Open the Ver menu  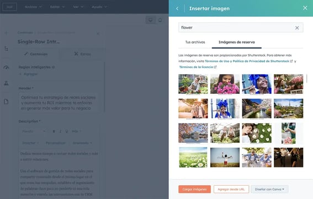point(78,7)
